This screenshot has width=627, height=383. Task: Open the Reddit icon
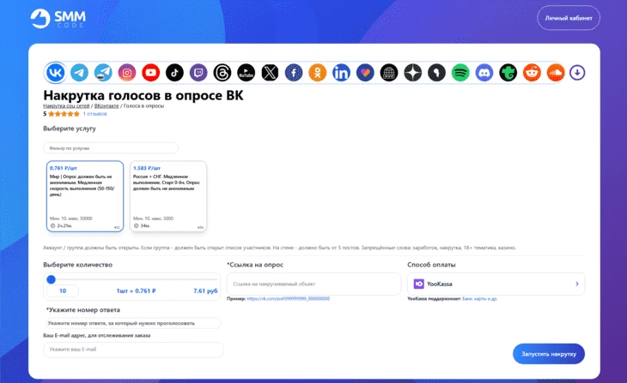(532, 73)
